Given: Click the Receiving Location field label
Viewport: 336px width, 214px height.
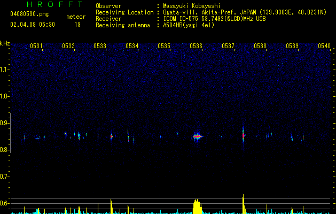Looking at the screenshot, I should pos(124,12).
